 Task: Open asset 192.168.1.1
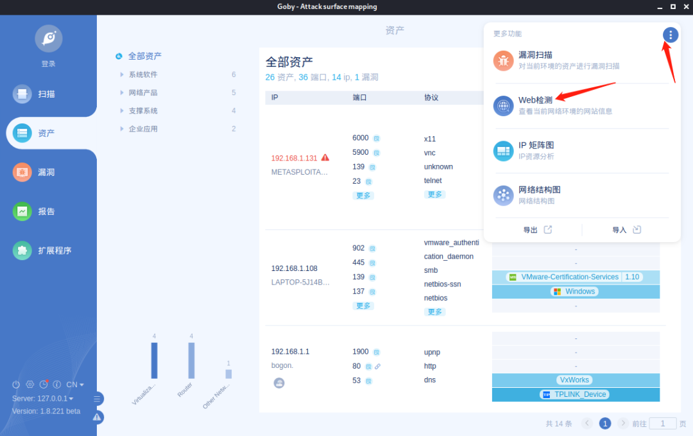[x=291, y=351]
